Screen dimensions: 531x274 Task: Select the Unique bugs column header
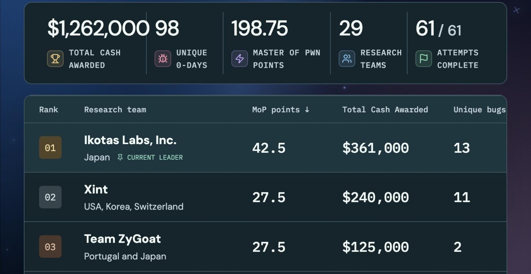pyautogui.click(x=480, y=110)
